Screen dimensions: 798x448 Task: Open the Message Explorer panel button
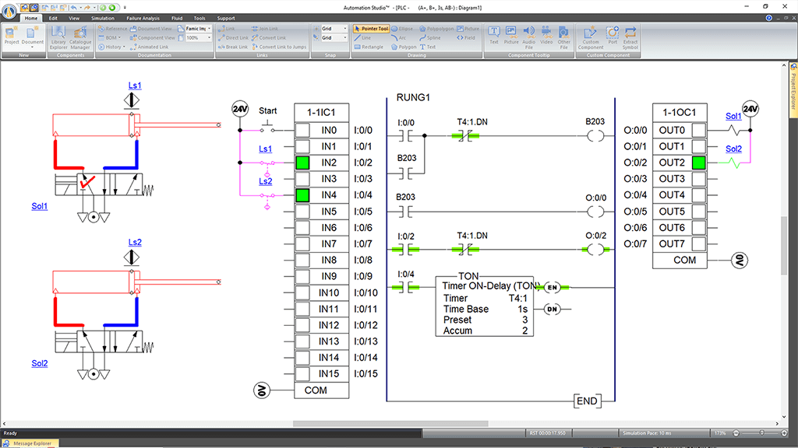tap(31, 443)
